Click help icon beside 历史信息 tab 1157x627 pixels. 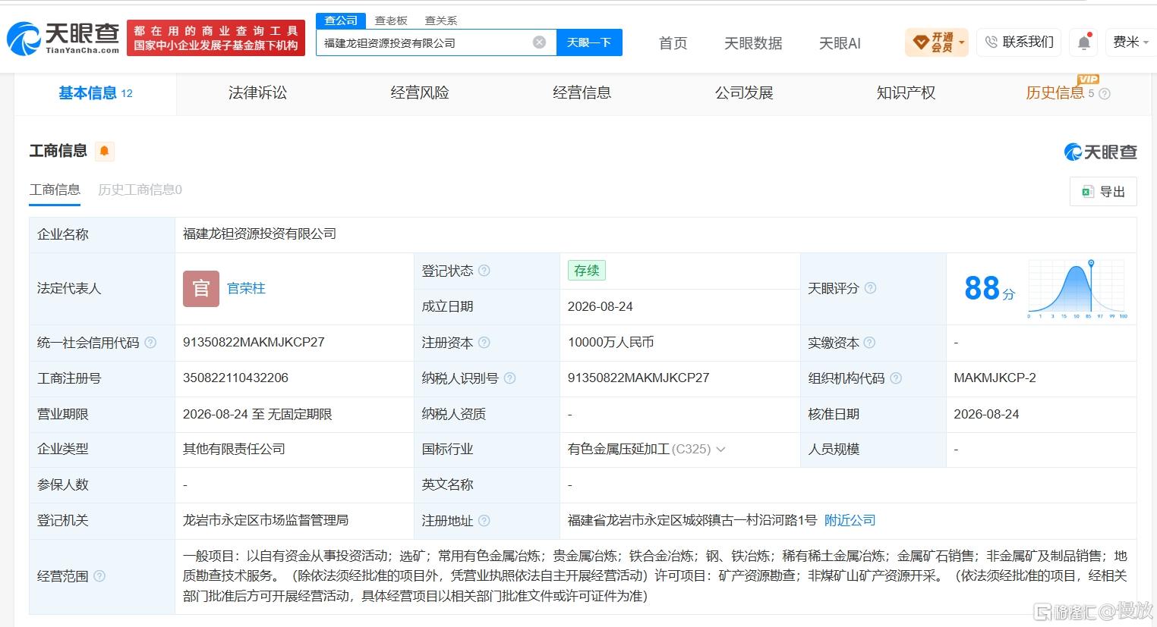click(x=1105, y=94)
